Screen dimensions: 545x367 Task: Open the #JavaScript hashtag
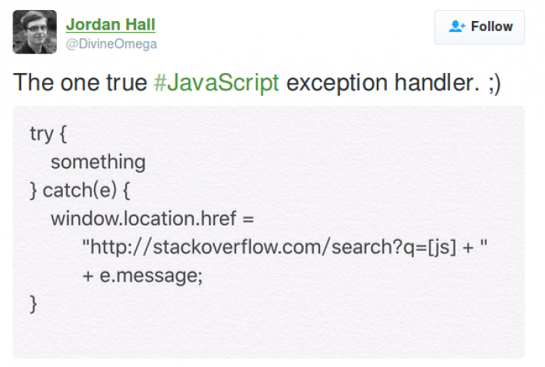pos(216,82)
